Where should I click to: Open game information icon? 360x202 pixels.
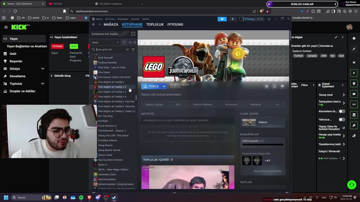(274, 86)
